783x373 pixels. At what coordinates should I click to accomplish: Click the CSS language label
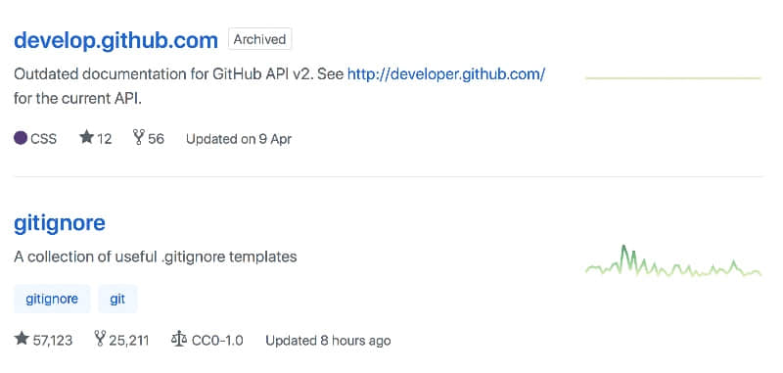tap(43, 138)
